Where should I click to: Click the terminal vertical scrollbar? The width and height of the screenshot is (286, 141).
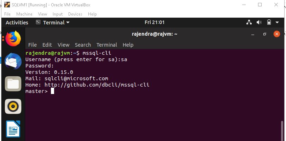click(282, 131)
